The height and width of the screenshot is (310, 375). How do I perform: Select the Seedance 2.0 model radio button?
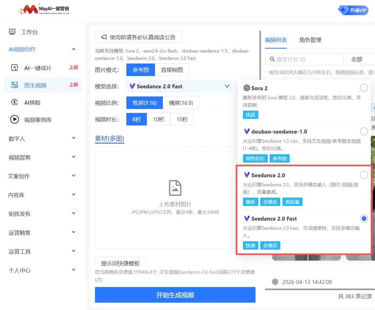(x=364, y=175)
